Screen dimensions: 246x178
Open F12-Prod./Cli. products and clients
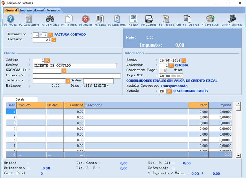(x=210, y=19)
